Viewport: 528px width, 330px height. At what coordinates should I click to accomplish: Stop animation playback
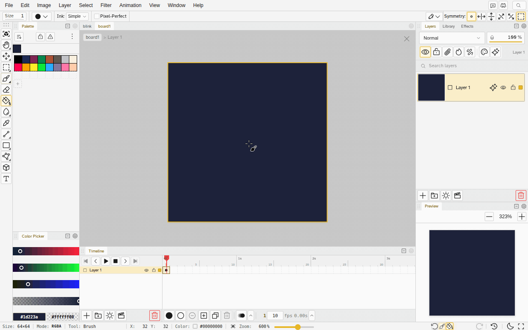(x=115, y=261)
